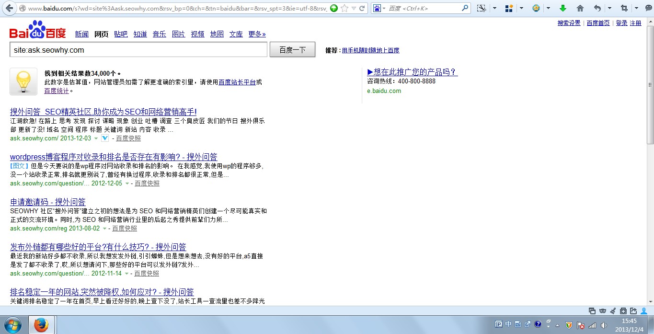This screenshot has height=334, width=654.
Task: Click the tray network signal icon
Action: [x=592, y=325]
